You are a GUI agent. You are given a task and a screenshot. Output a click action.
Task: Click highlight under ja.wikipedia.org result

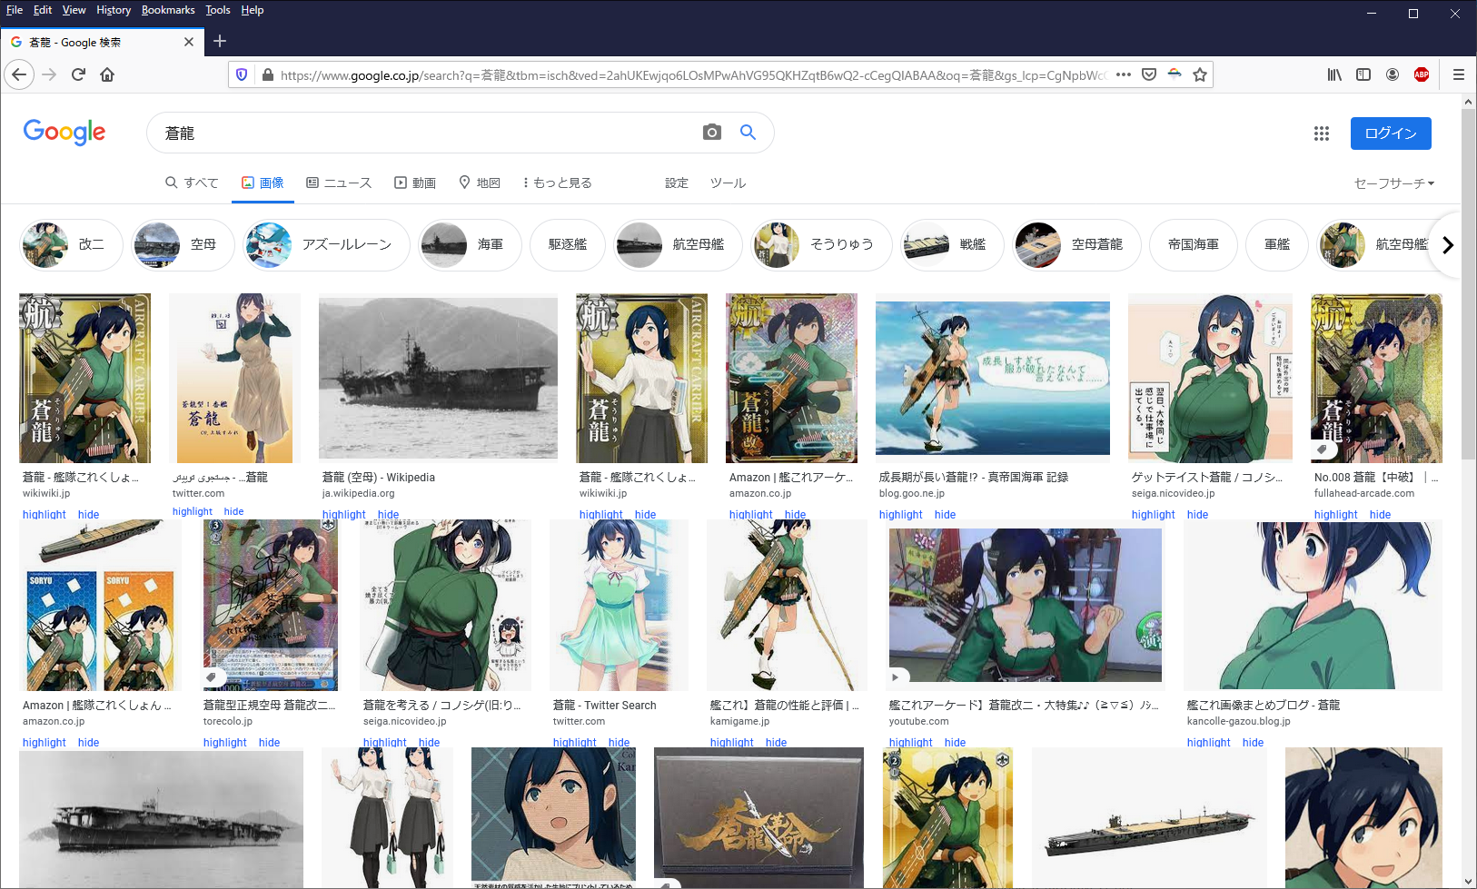point(343,515)
